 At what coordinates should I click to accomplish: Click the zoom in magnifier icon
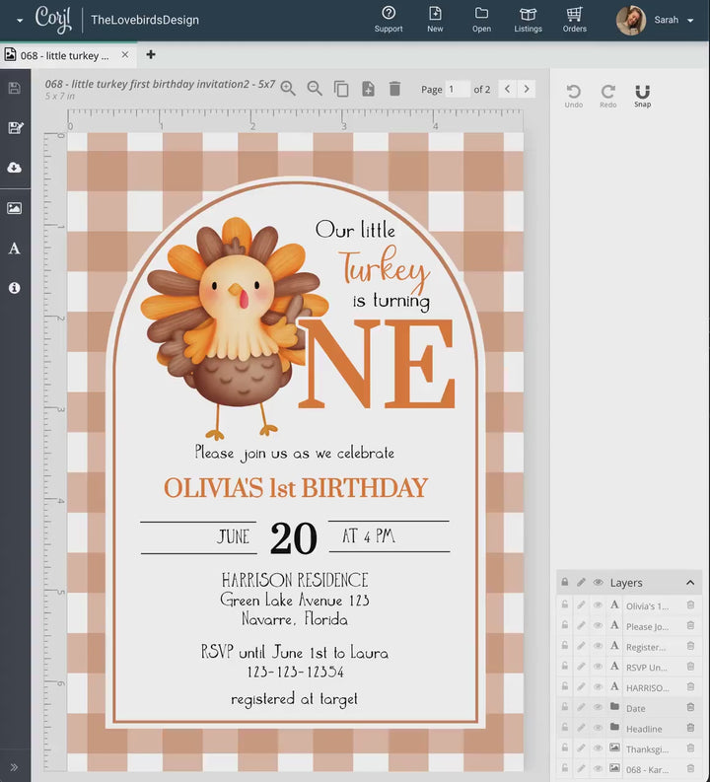click(x=288, y=89)
